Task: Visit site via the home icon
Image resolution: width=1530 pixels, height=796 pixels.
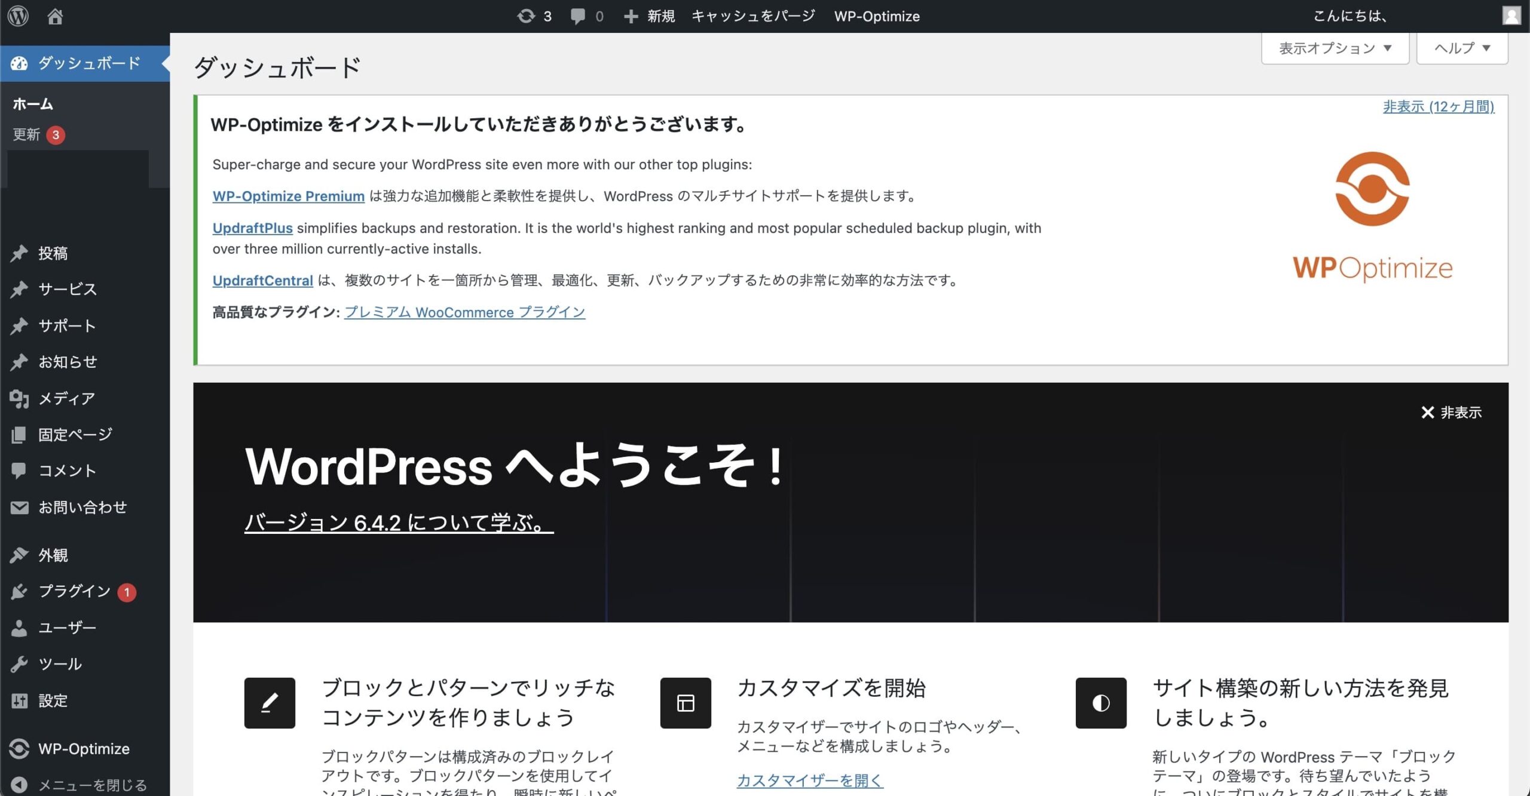Action: 55,16
